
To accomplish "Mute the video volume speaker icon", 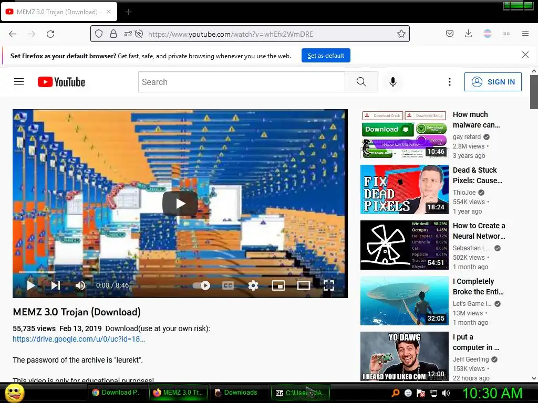I will click(x=80, y=285).
